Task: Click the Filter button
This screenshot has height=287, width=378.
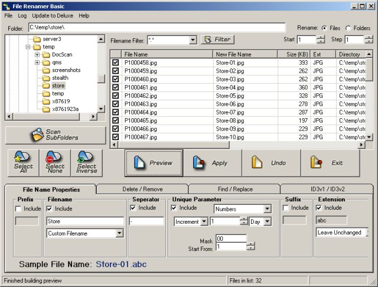Action: coord(217,40)
